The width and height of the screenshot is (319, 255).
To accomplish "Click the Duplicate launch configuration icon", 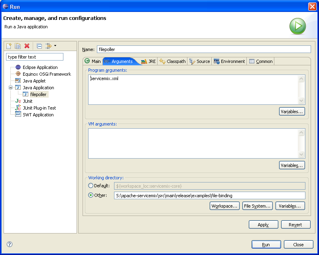I will point(18,46).
